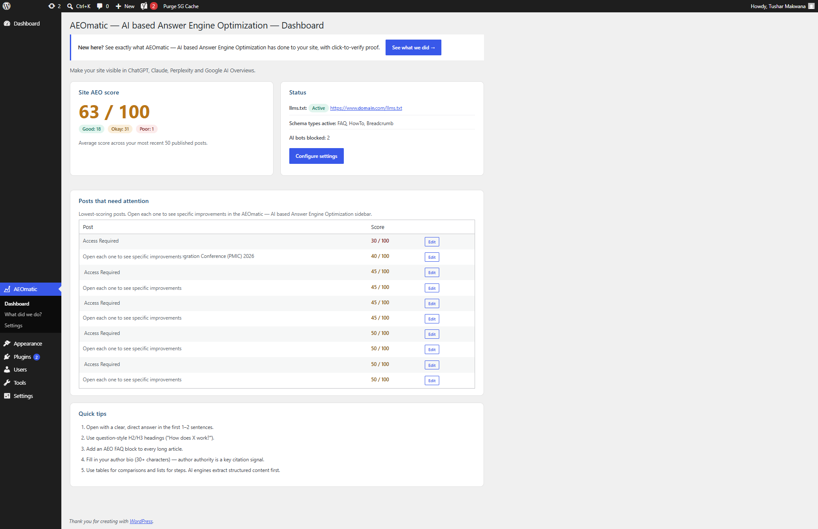Click the 'Average score across your most recent' note
The image size is (818, 529).
tap(143, 143)
